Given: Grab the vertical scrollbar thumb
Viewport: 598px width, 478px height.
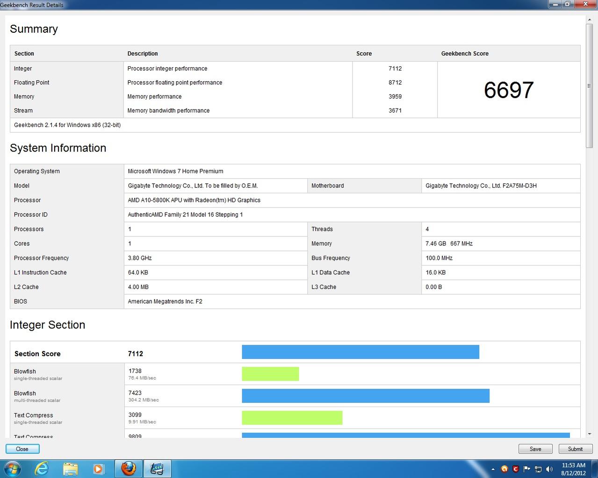Looking at the screenshot, I should [x=589, y=86].
